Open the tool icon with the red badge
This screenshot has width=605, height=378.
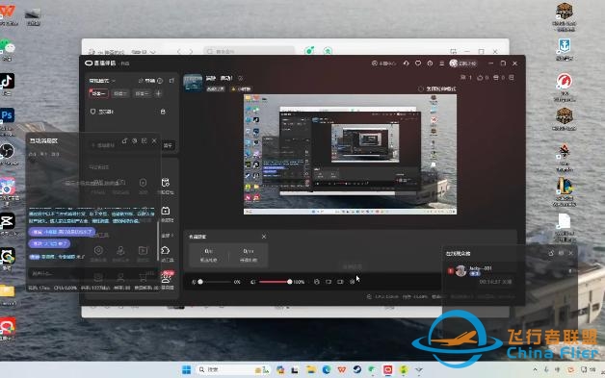pyautogui.click(x=167, y=279)
